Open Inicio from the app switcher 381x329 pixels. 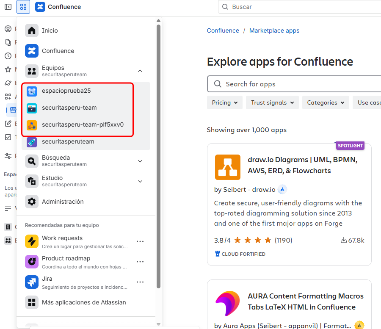[86, 30]
